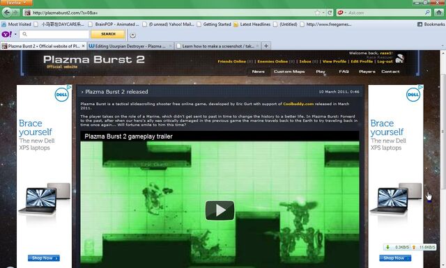Open the Players menu item

(x=367, y=72)
